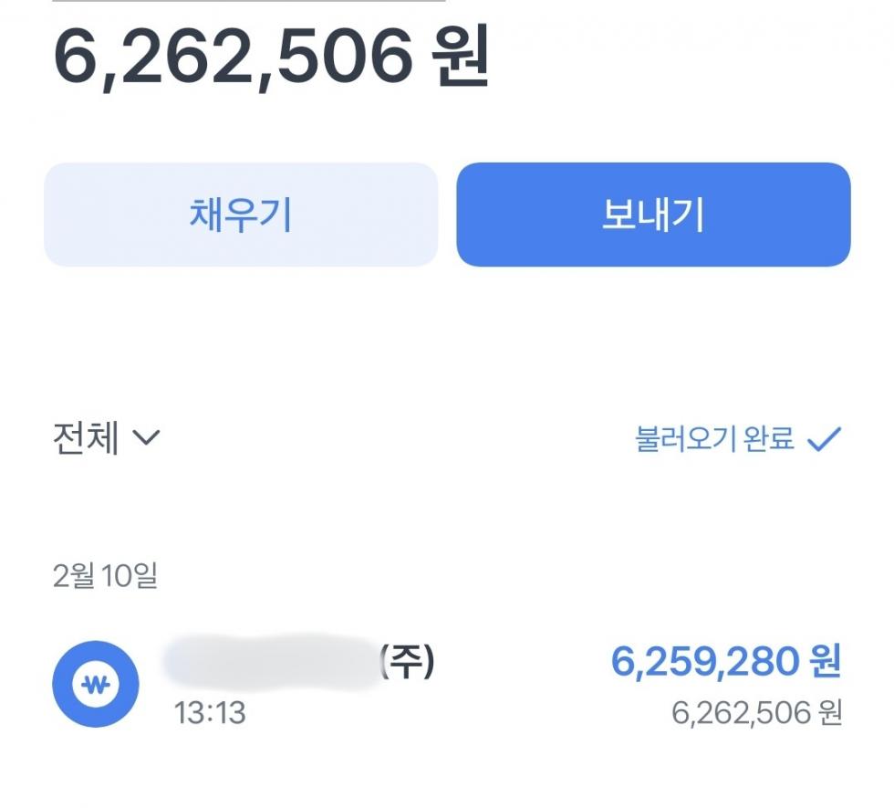This screenshot has height=808, width=894.
Task: Click the checkmark beside 불러오기 완료
Action: 825,439
